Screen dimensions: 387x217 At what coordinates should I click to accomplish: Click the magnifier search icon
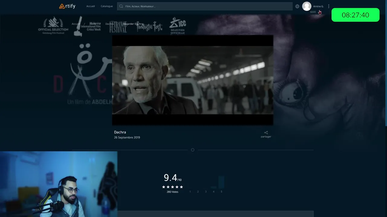tap(121, 6)
